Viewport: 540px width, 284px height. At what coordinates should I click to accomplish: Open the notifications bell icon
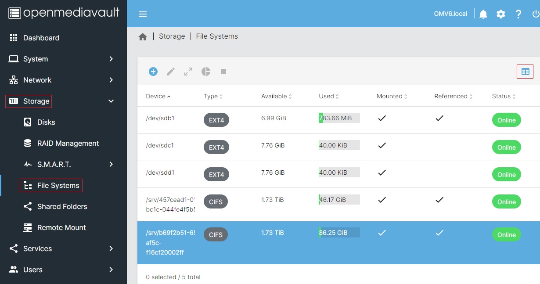(x=483, y=14)
